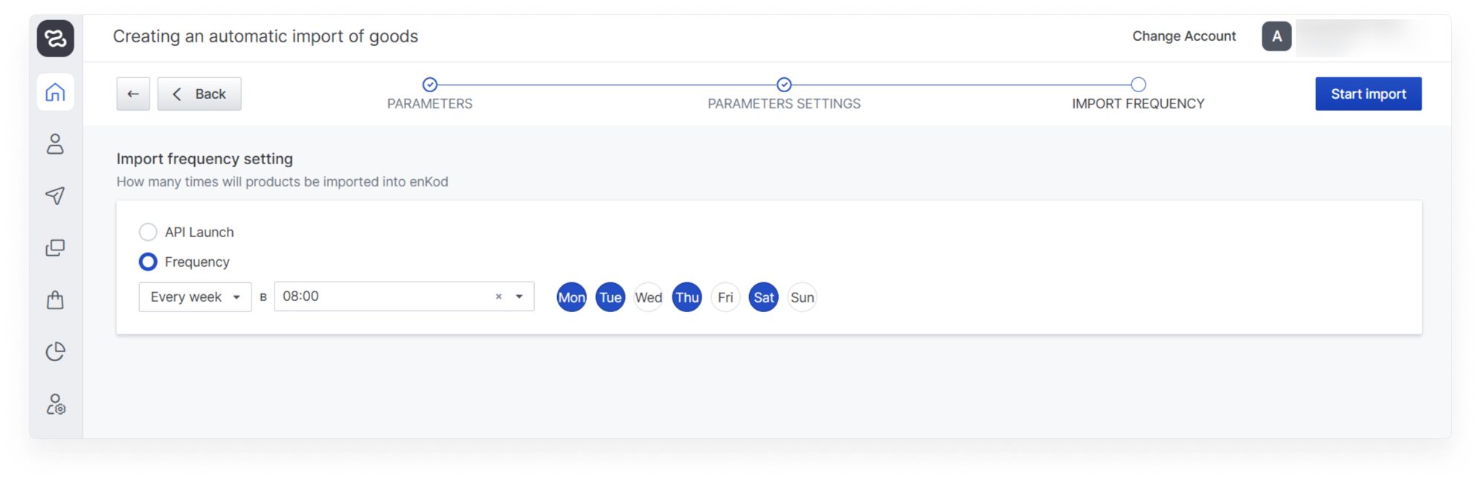The height and width of the screenshot is (483, 1481).
Task: Open the 08:00 time dropdown arrow
Action: click(x=519, y=296)
